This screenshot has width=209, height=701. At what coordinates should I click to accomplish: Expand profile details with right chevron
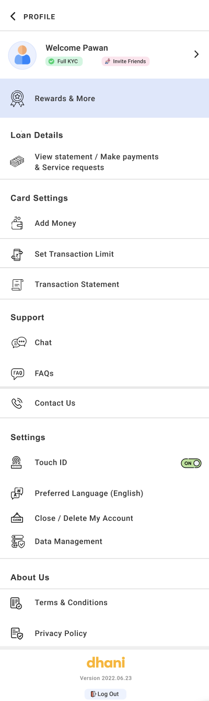tap(196, 54)
